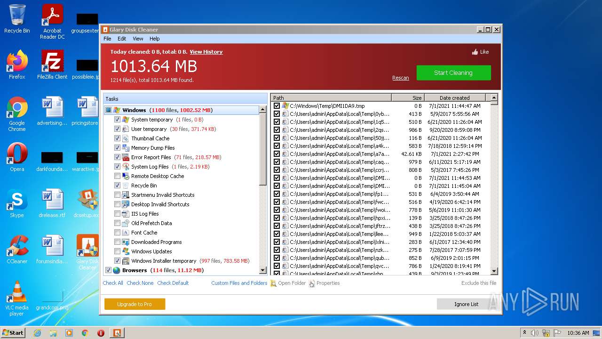Click the Memory Dump Files icon
This screenshot has width=602, height=339.
[126, 148]
